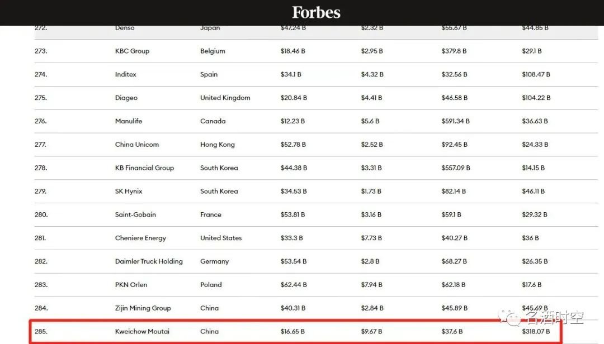Image resolution: width=604 pixels, height=344 pixels.
Task: Click the Zijin Mining Group name
Action: 143,308
